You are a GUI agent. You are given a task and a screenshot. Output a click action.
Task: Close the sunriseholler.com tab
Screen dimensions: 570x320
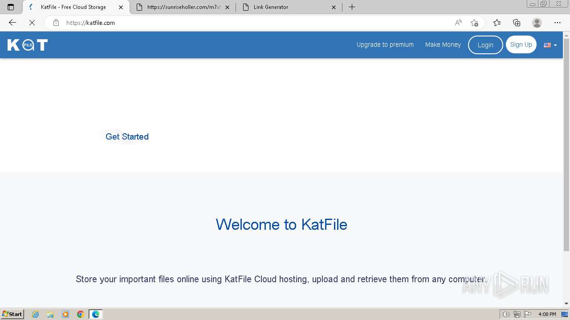click(227, 7)
